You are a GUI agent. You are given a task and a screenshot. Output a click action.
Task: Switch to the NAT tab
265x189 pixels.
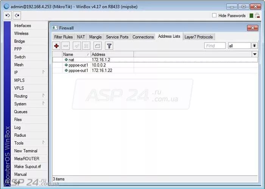(x=81, y=37)
